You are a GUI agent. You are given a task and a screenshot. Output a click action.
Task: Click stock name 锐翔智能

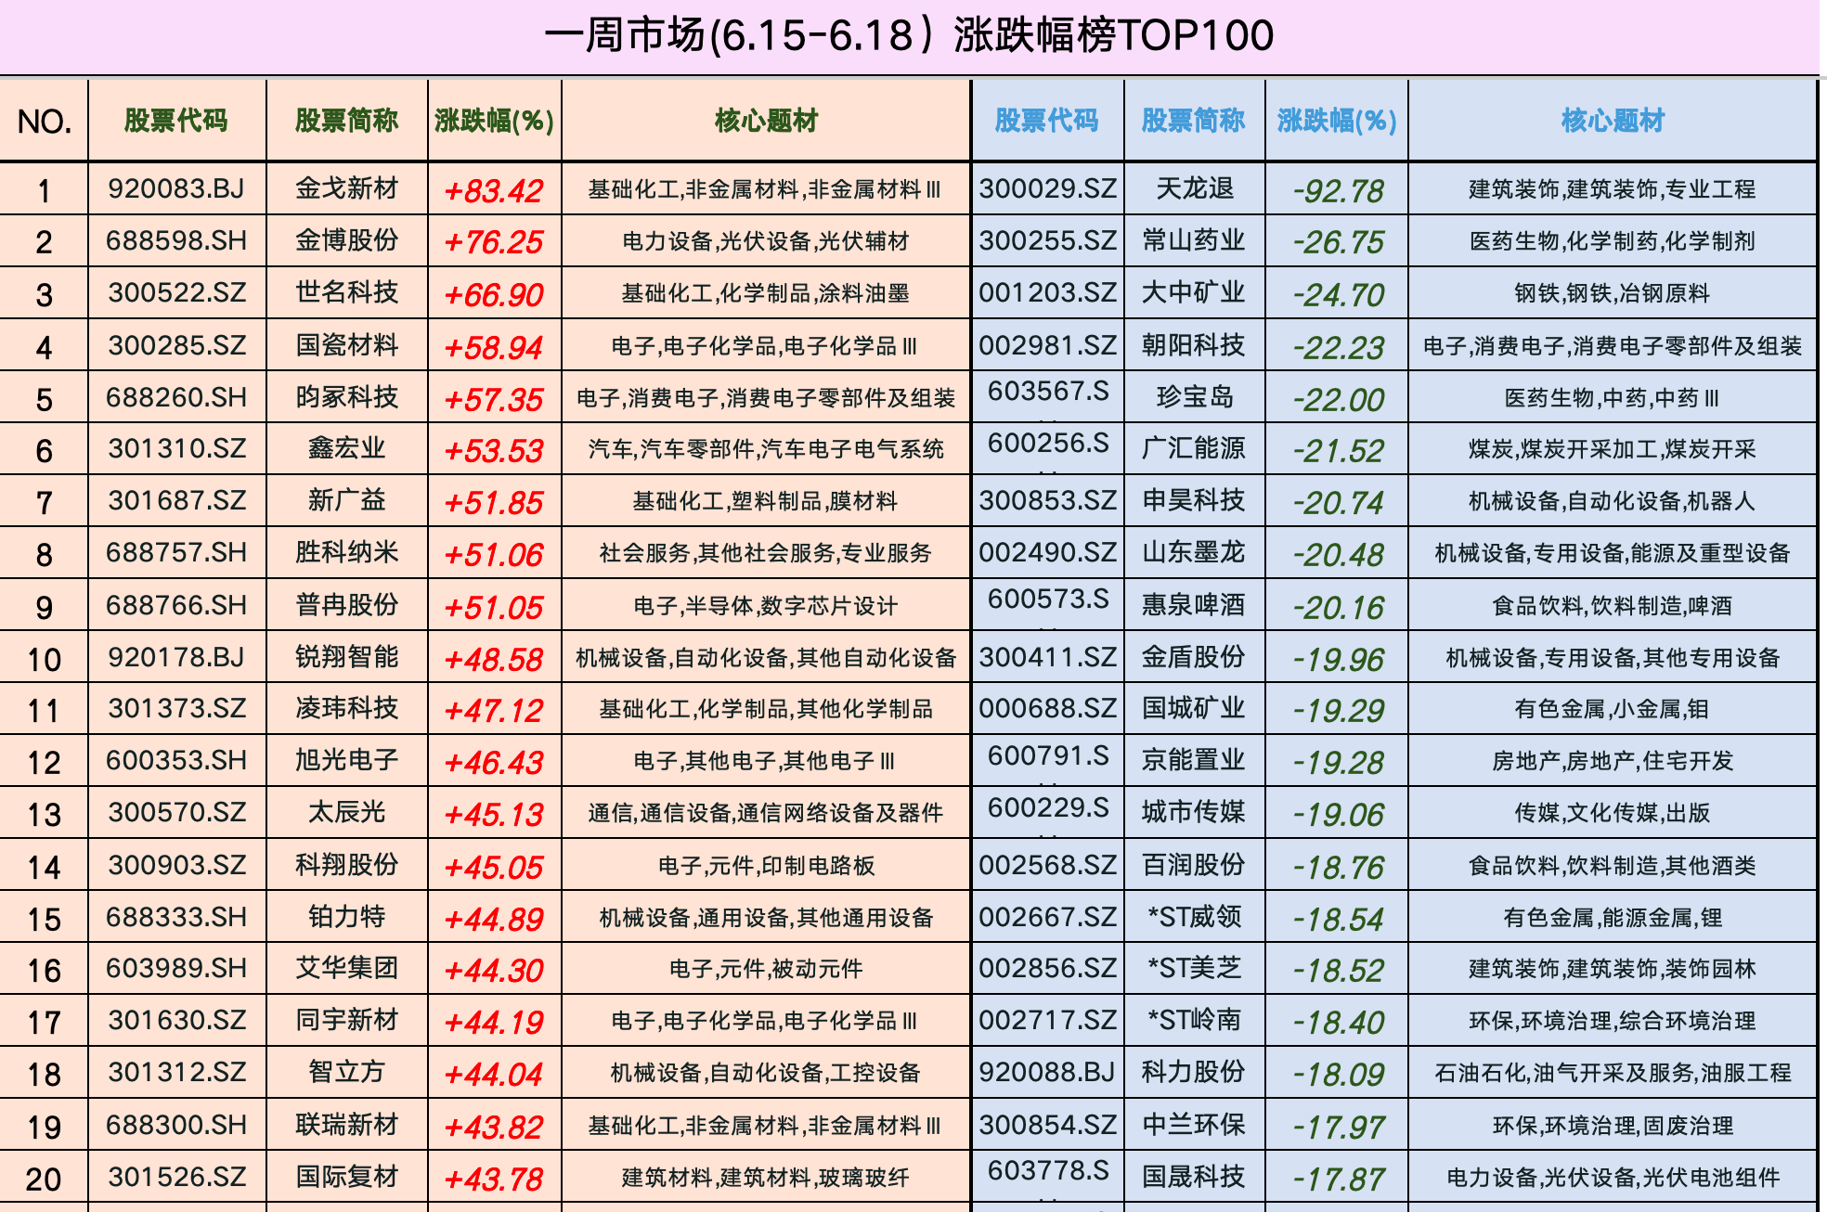pyautogui.click(x=346, y=657)
